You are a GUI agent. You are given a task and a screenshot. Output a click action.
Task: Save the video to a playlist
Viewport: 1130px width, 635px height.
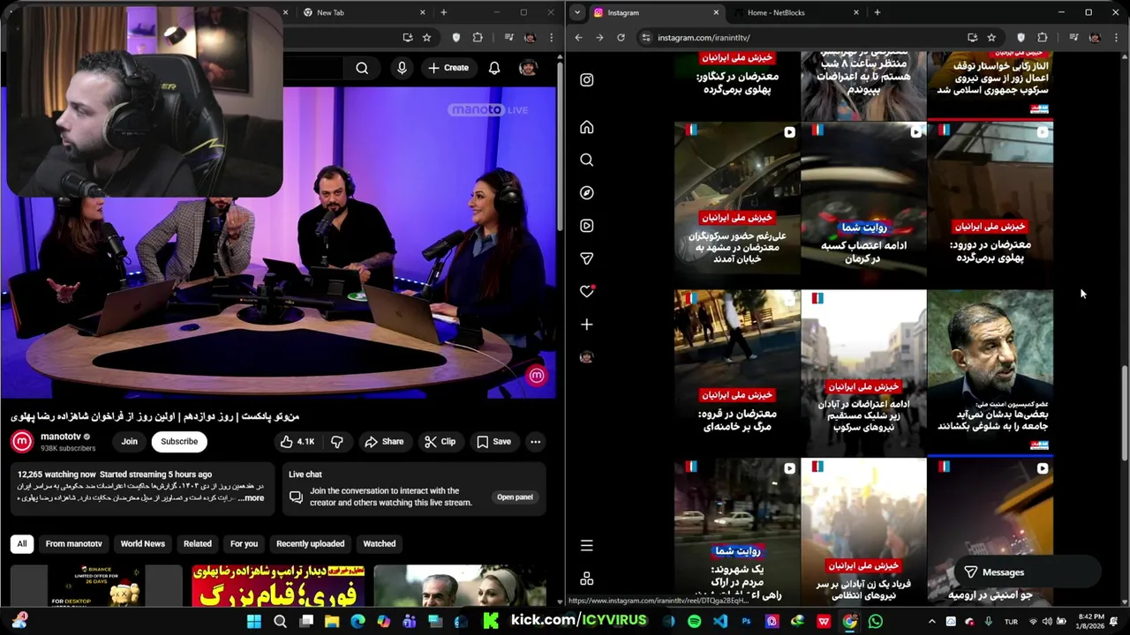pos(493,442)
